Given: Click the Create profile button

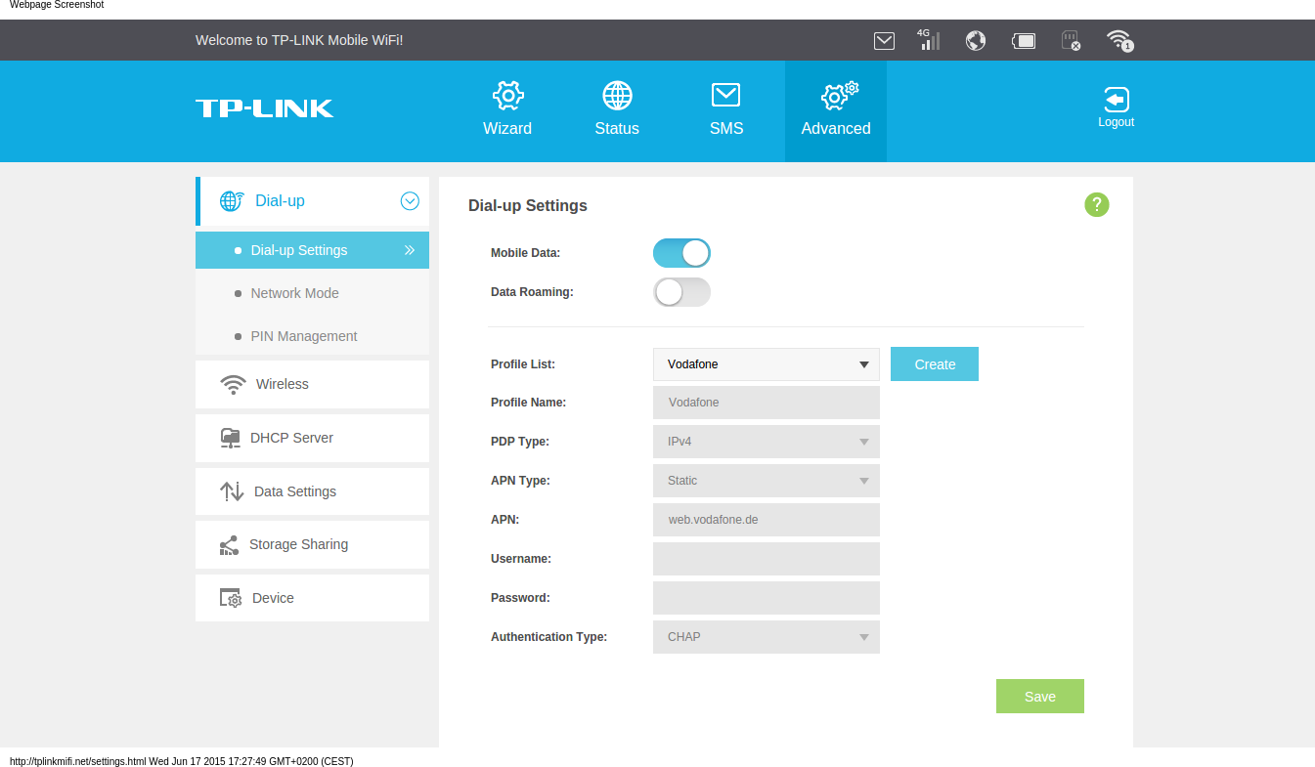Looking at the screenshot, I should [x=934, y=364].
